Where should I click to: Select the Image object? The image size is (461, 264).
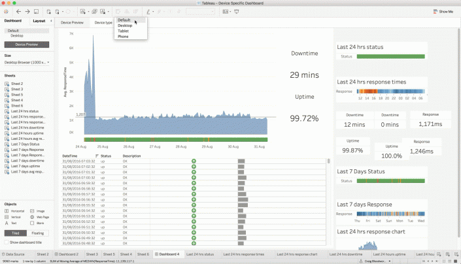coord(37,211)
